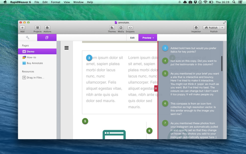Image resolution: width=246 pixels, height=154 pixels.
Task: Click note 'As you mentioned in your brief'
Action: pos(195,84)
